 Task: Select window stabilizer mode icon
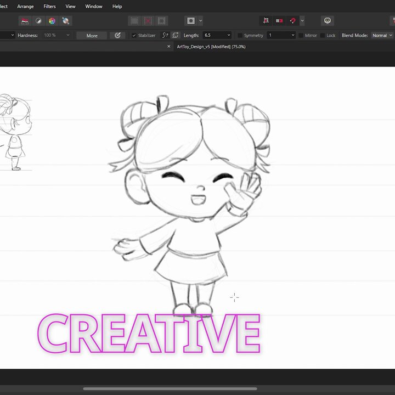point(176,36)
